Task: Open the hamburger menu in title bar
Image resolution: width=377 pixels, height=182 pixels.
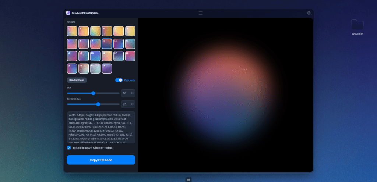Action: [x=201, y=13]
